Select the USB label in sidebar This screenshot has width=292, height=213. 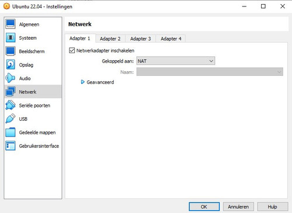click(x=23, y=119)
